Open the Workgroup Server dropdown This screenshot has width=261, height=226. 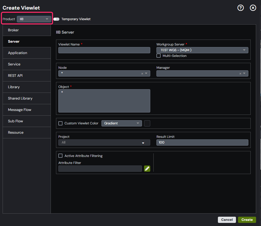click(202, 50)
